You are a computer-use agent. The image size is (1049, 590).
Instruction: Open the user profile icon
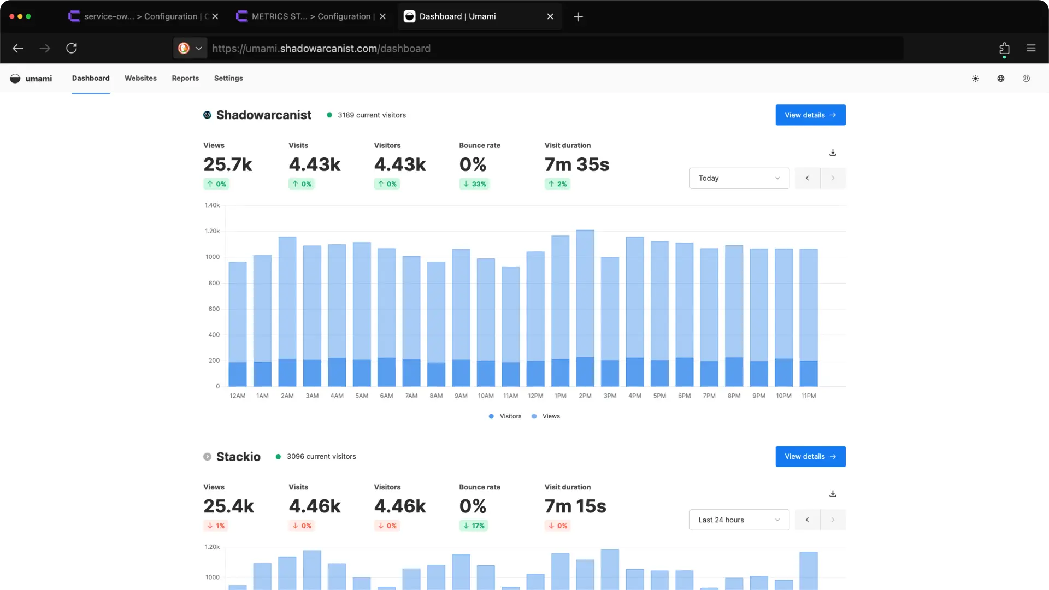tap(1026, 78)
